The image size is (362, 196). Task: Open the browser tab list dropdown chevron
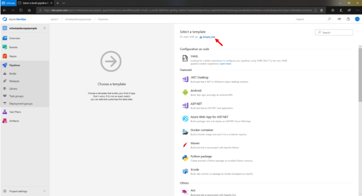pos(64,3)
